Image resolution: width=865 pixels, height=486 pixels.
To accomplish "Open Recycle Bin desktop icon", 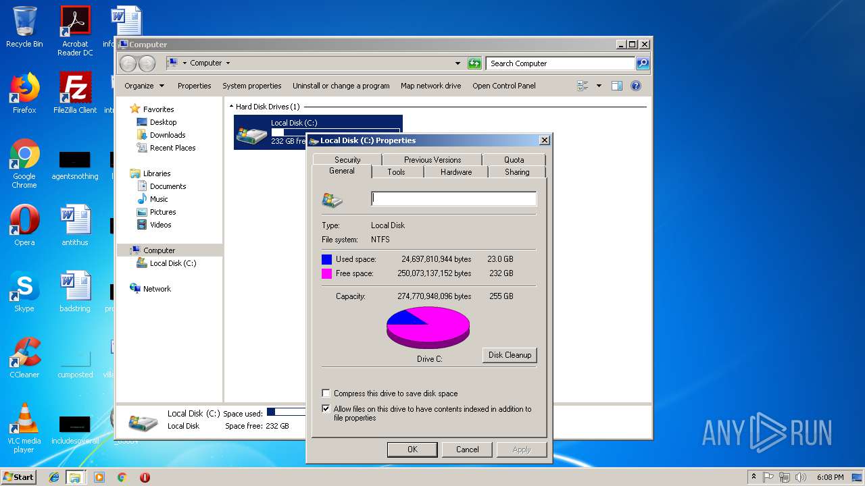I will [24, 27].
